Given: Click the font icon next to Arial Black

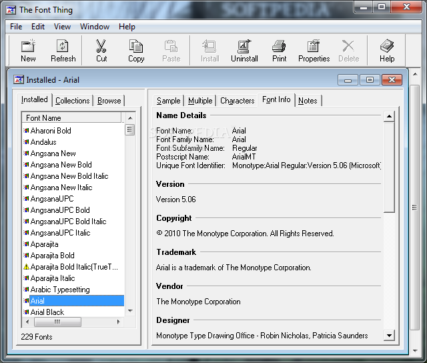Looking at the screenshot, I should click(x=26, y=312).
